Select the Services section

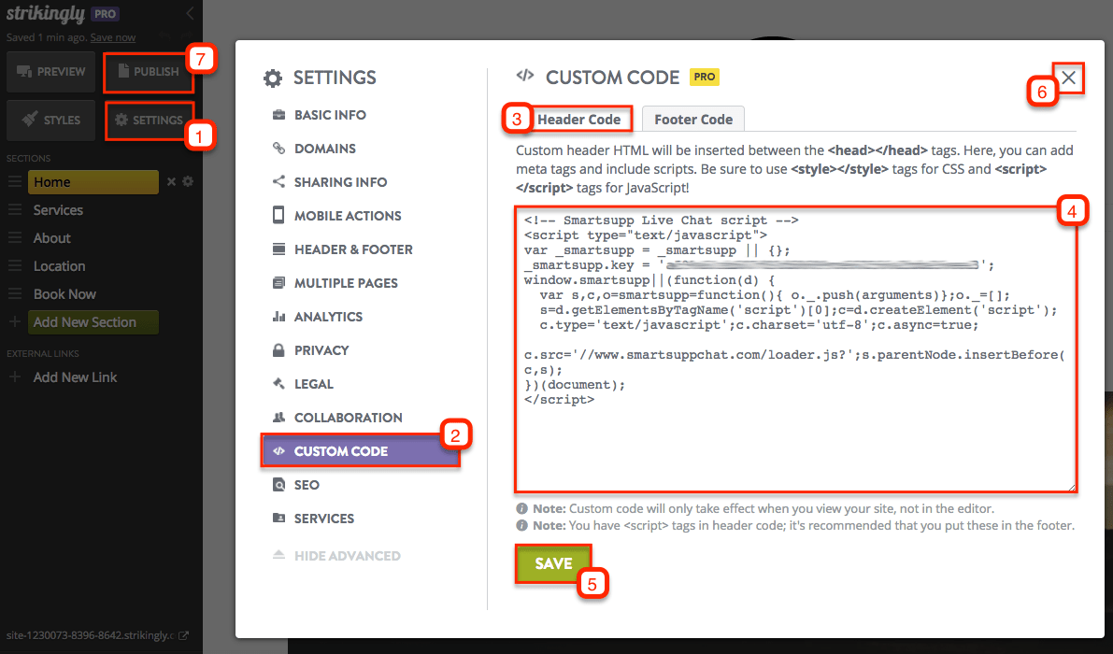tap(58, 210)
